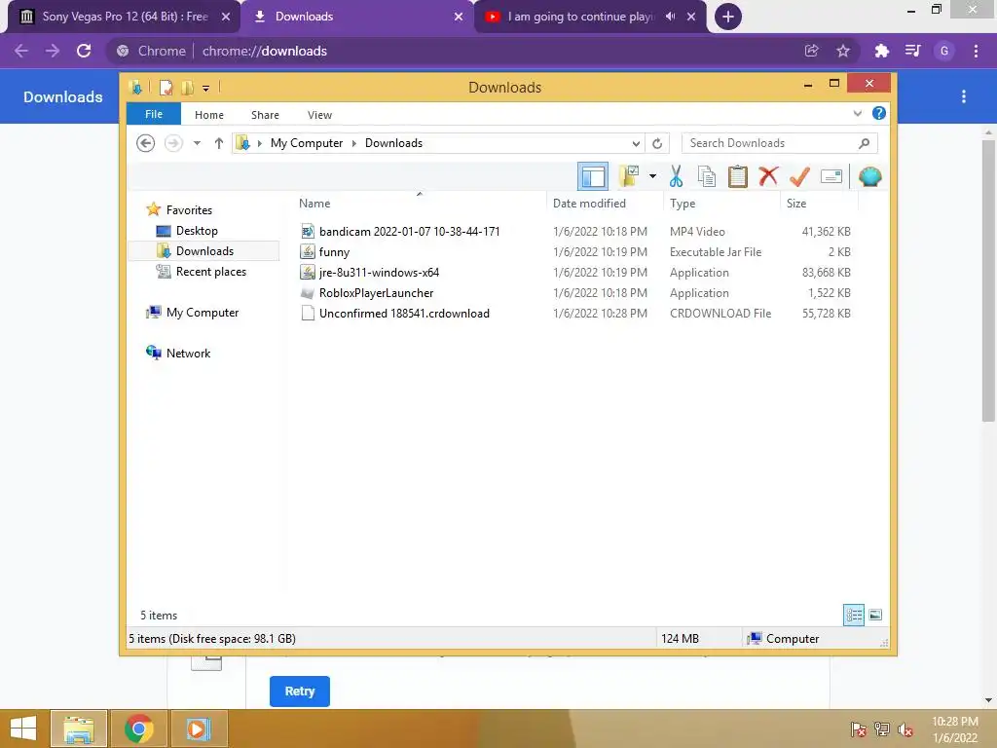Open Downloads page more actions menu

964,96
